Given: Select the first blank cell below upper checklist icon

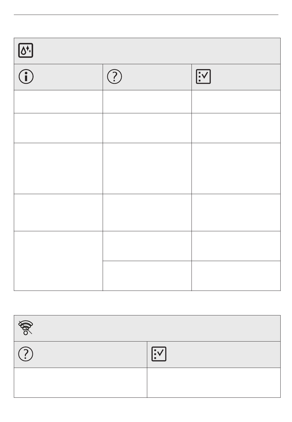Looking at the screenshot, I should 236,102.
